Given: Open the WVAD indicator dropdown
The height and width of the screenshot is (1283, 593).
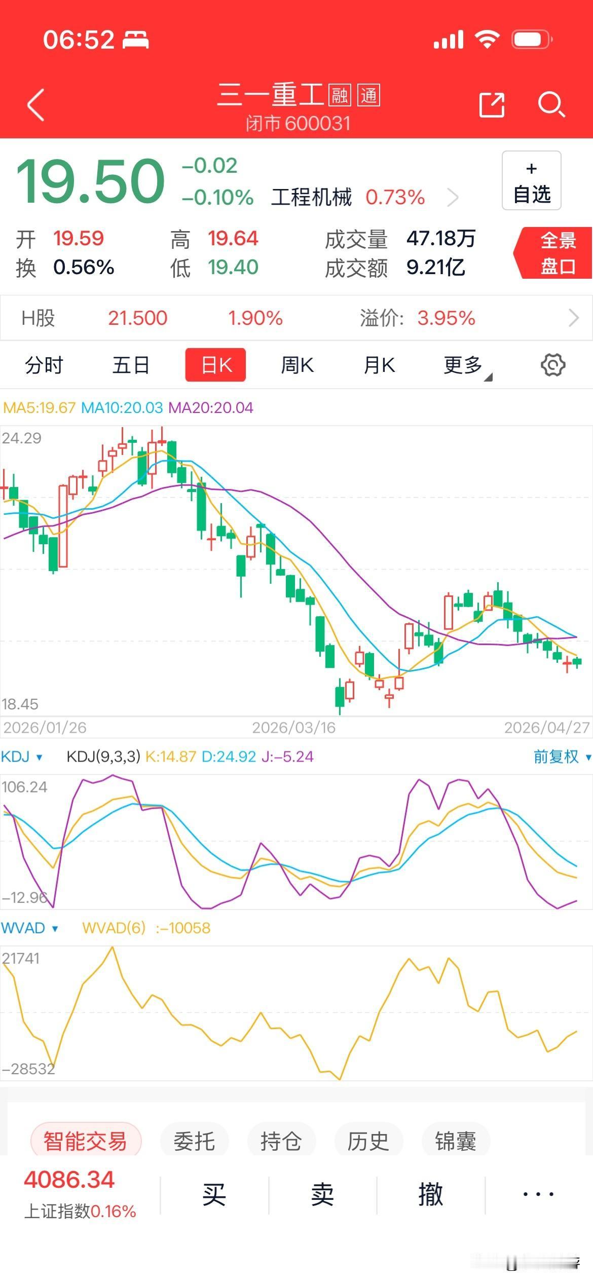Looking at the screenshot, I should (30, 928).
